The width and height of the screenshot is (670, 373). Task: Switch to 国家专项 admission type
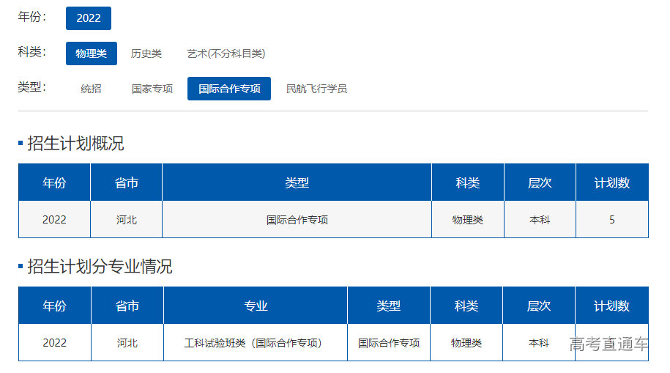pyautogui.click(x=152, y=89)
